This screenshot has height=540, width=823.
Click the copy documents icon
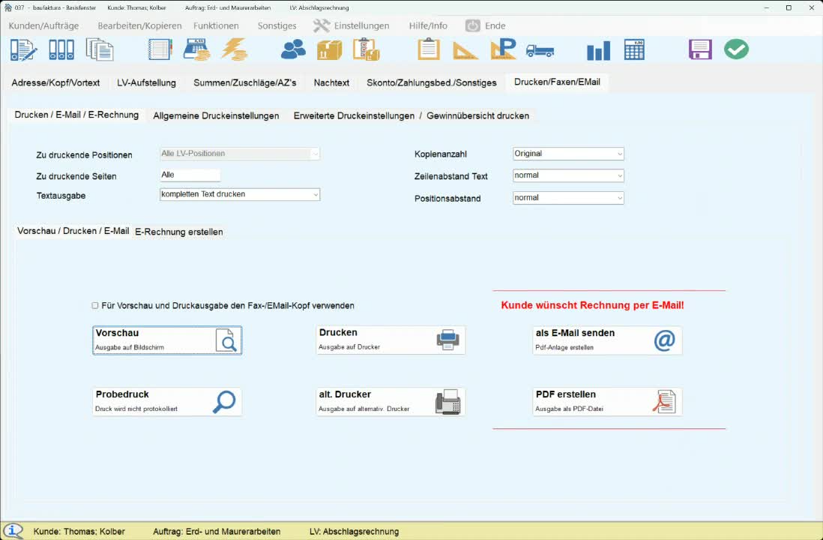click(x=100, y=50)
